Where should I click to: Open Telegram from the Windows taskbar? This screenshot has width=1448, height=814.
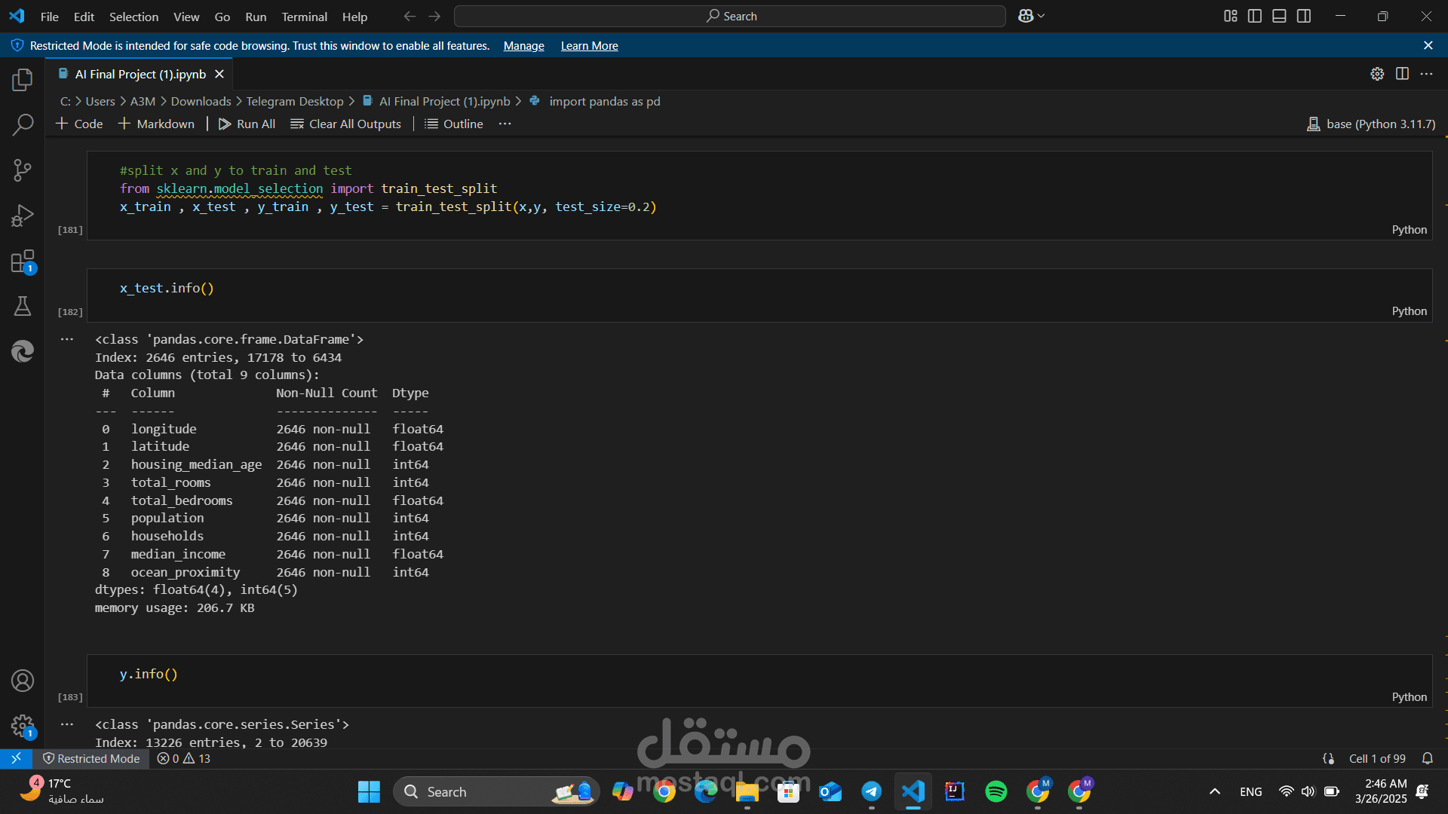pos(872,791)
